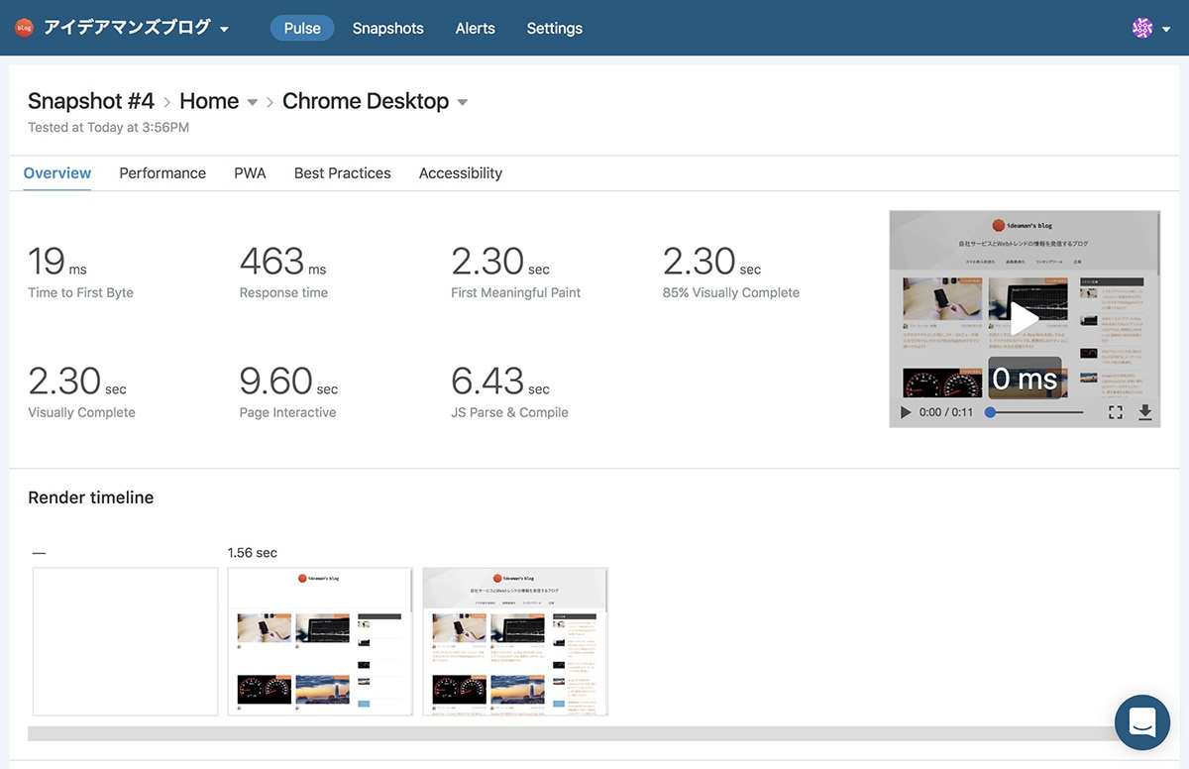Select the third render timeline thumbnail
This screenshot has width=1189, height=769.
pos(515,641)
